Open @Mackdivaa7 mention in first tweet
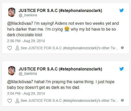Image resolution: width=131 pixels, height=111 pixels. tap(20, 23)
